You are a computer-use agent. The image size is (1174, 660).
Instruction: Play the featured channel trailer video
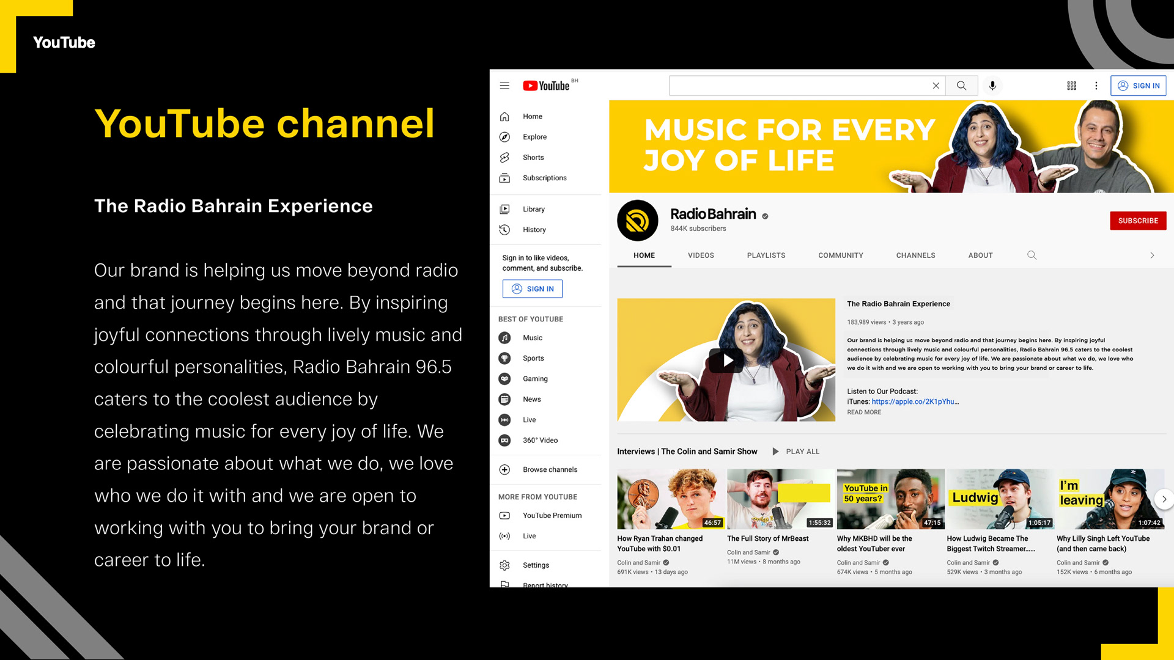(726, 360)
